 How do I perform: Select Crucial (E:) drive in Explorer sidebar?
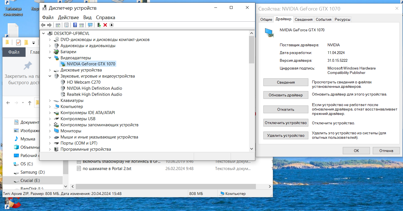33,180
